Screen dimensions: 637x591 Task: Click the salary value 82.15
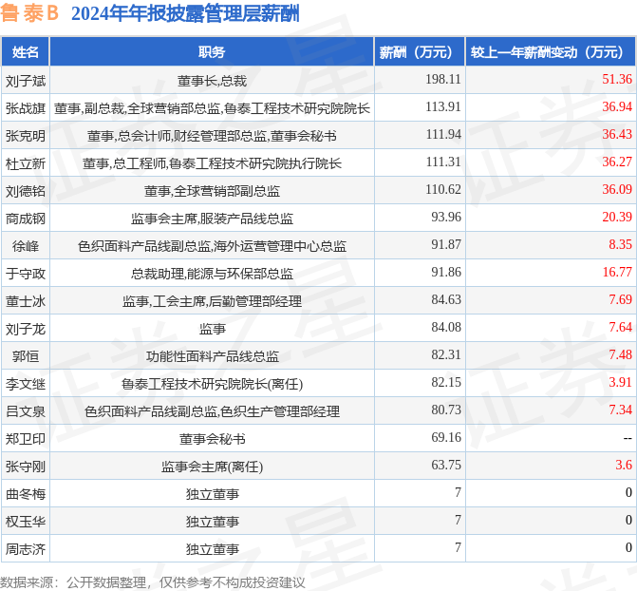(446, 382)
